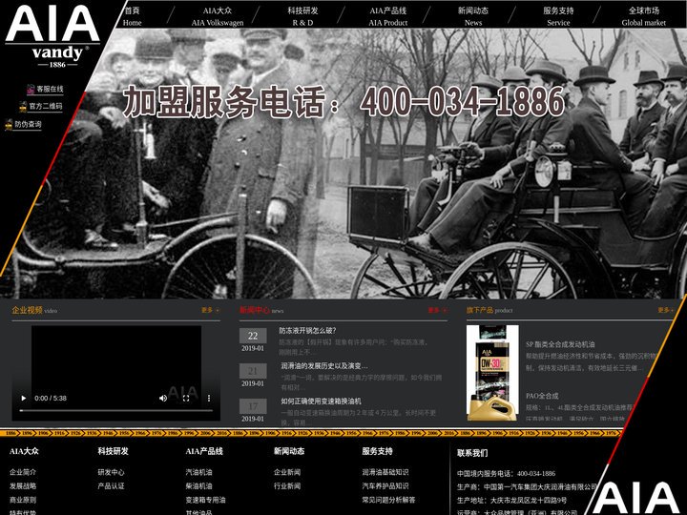687x515 pixels.
Task: Click footer heading 新闻动态
Action: pos(289,451)
